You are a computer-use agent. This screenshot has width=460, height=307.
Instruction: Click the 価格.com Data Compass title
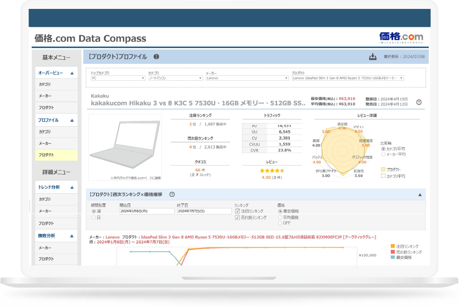tap(90, 38)
